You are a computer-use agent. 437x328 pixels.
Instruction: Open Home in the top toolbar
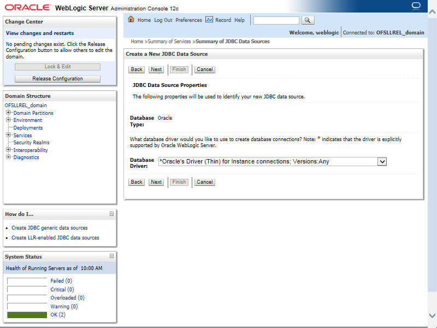pos(144,20)
